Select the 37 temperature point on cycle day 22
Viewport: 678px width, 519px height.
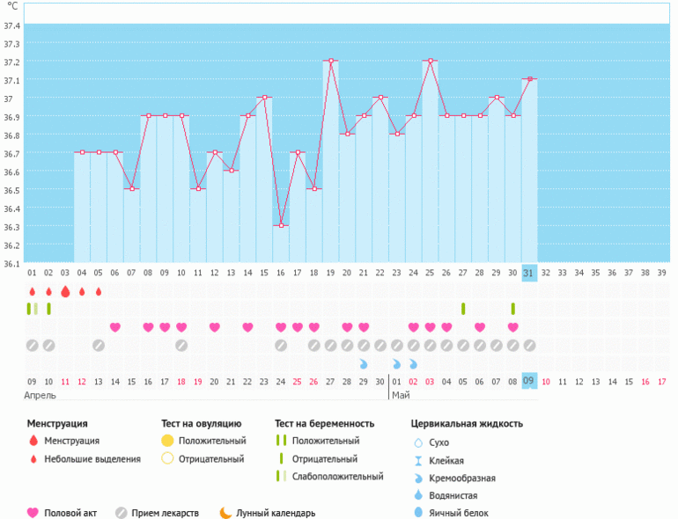point(380,98)
